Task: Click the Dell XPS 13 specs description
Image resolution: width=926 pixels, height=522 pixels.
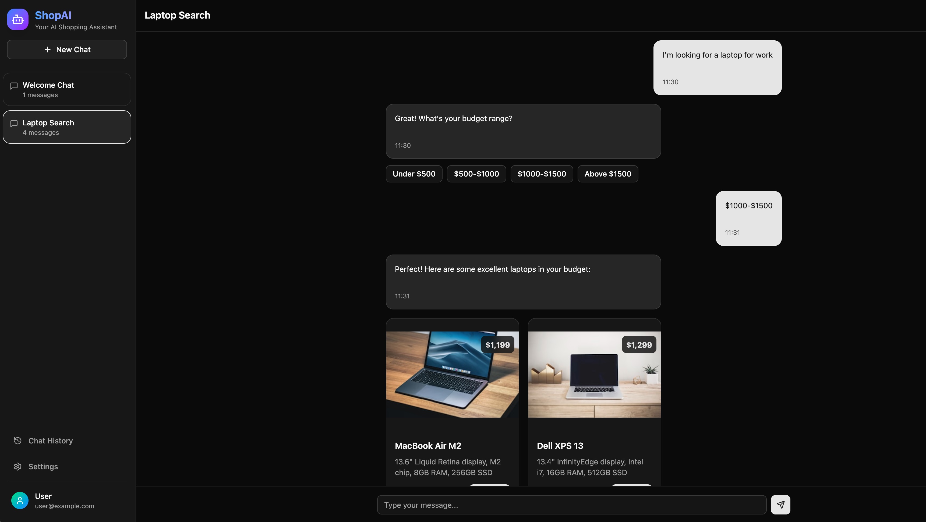Action: pyautogui.click(x=590, y=467)
